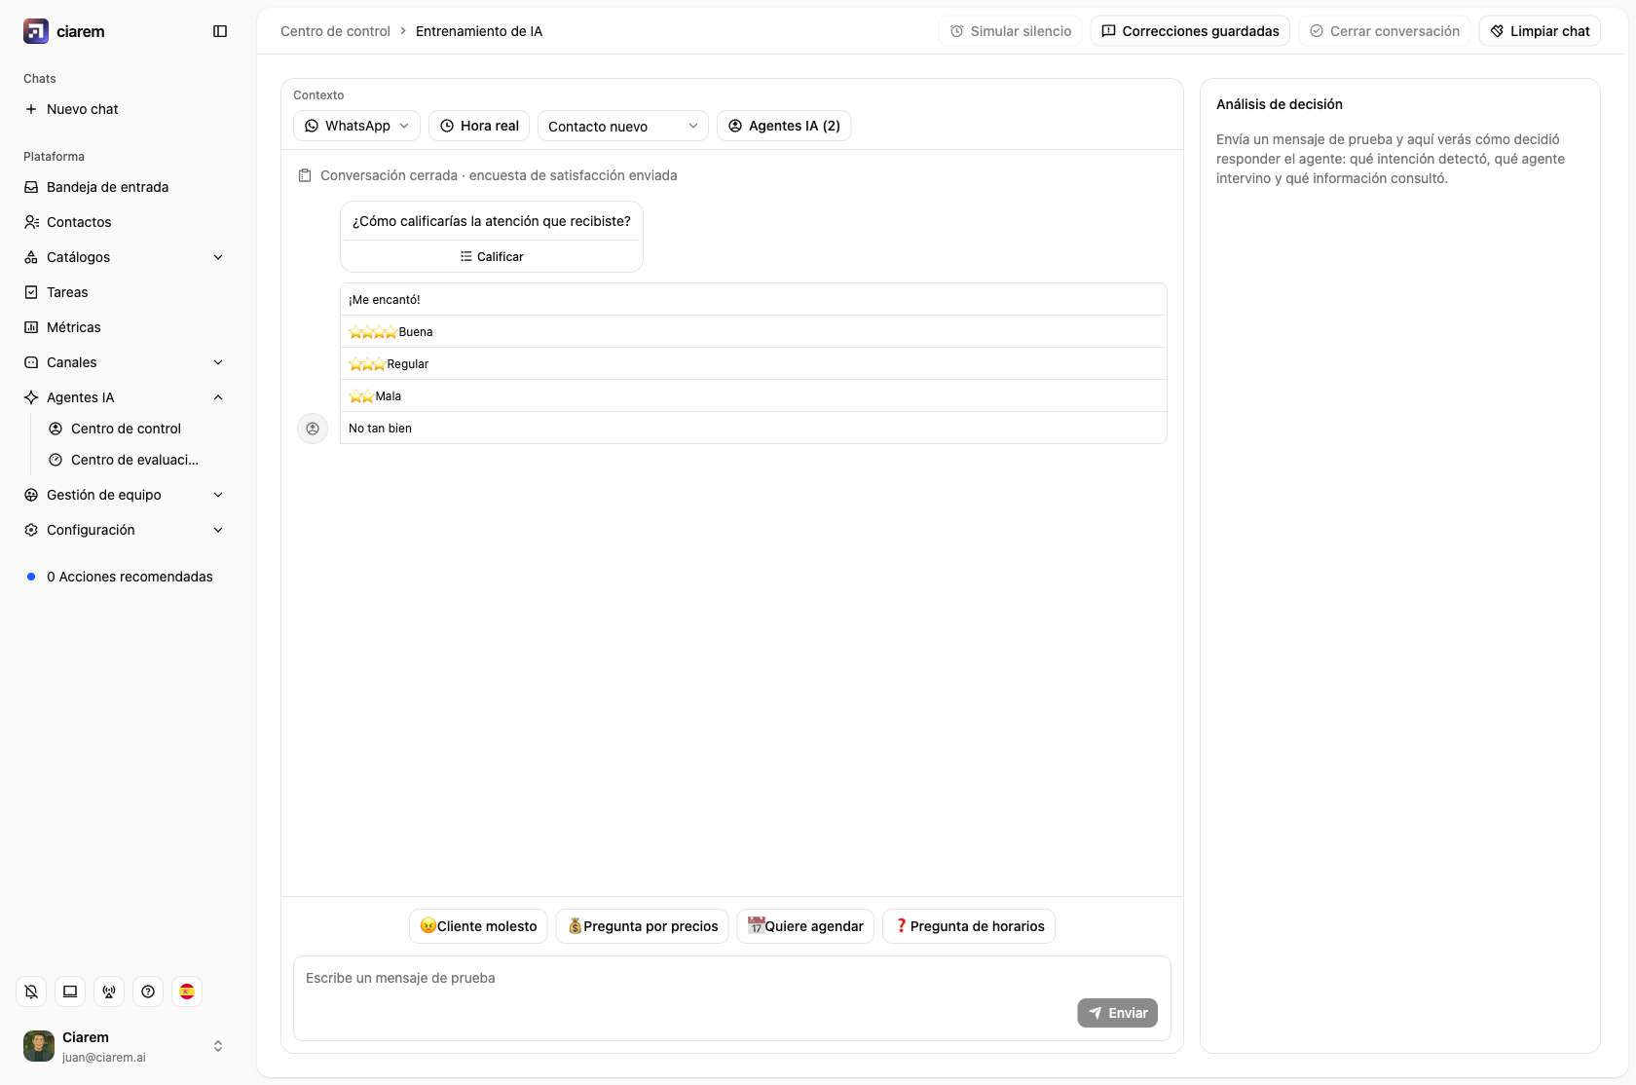Screen dimensions: 1636x1085
Task: Click Cerrar conversación
Action: [x=1385, y=31]
